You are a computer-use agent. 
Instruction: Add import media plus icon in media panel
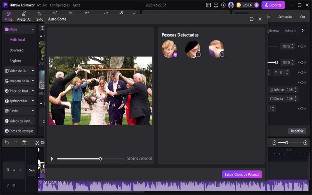43,28
